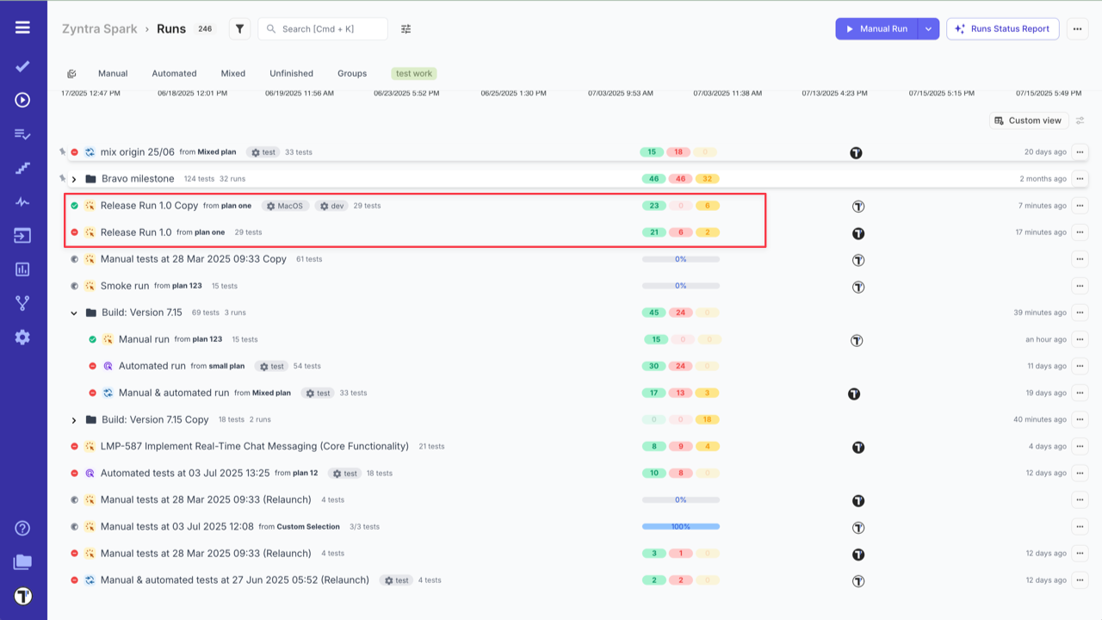Open the Runs section in the sidebar
The width and height of the screenshot is (1102, 620).
[22, 100]
